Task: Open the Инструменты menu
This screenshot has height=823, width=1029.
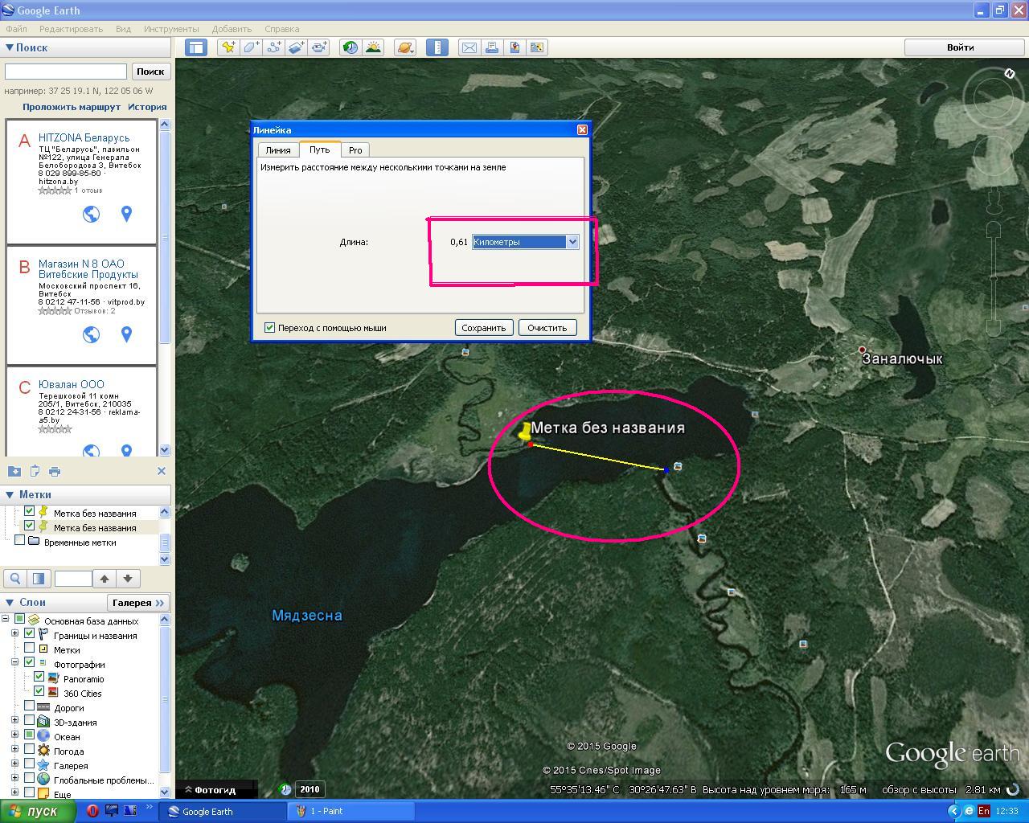Action: click(171, 29)
